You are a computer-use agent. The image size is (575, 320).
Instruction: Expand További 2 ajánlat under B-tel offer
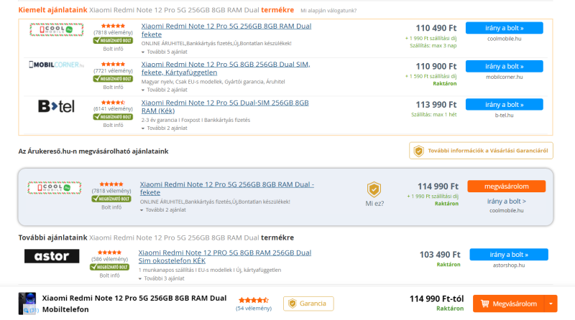165,128
